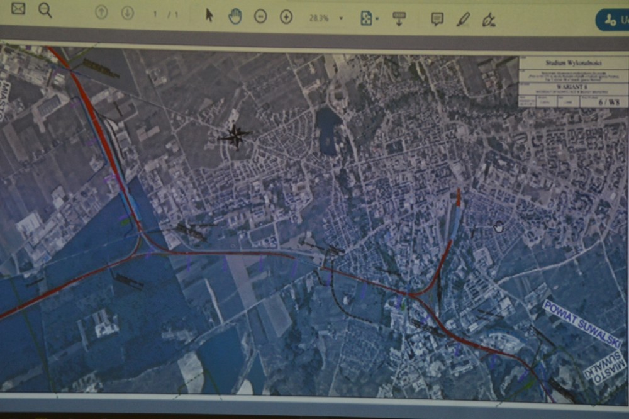Click the email envelope icon

pyautogui.click(x=18, y=9)
